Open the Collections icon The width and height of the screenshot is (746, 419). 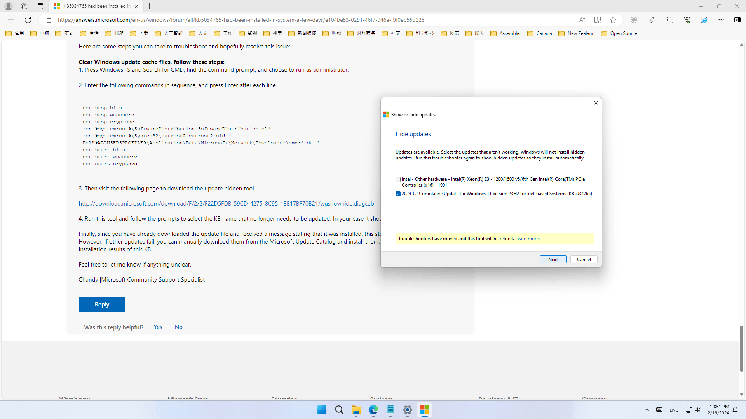pyautogui.click(x=670, y=20)
